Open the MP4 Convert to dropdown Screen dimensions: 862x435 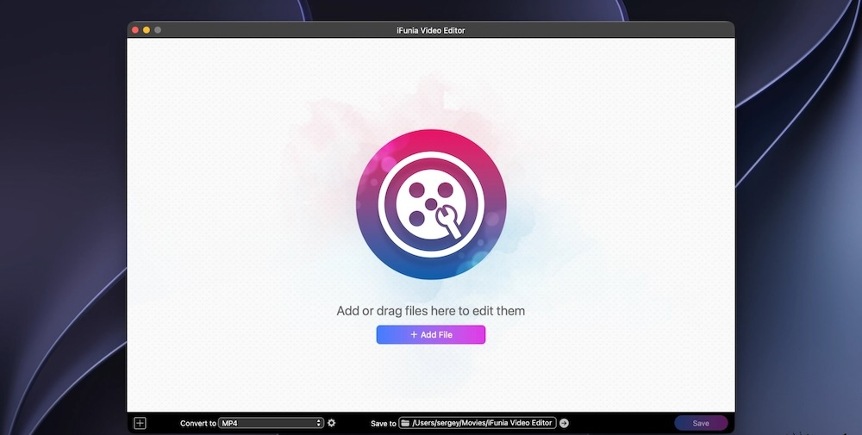click(271, 423)
